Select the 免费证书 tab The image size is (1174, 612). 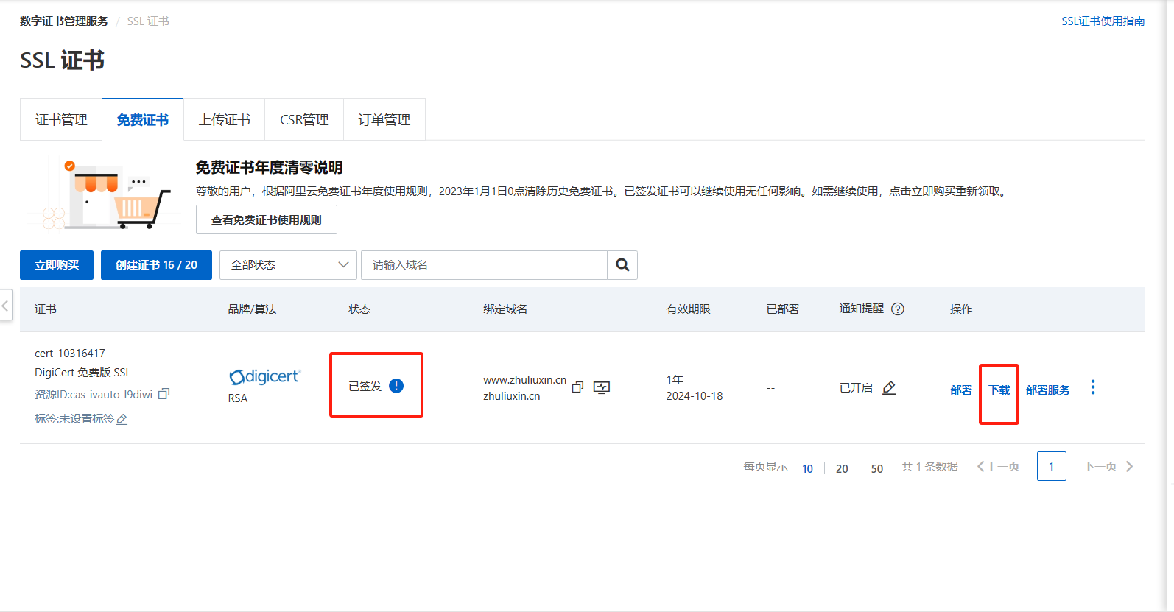[143, 119]
